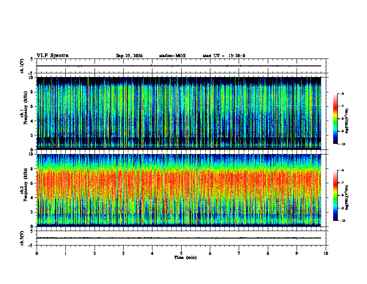Click the ch.2 color scale bar

(x=335, y=195)
